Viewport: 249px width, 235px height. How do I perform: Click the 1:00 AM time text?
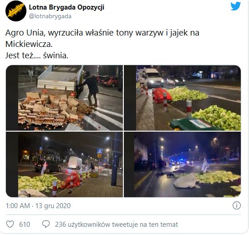[18, 206]
